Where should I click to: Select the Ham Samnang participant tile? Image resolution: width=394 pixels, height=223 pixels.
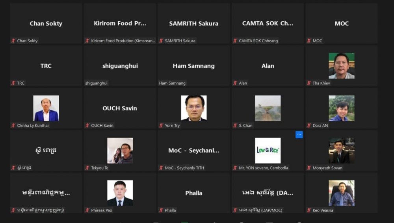[x=194, y=66]
